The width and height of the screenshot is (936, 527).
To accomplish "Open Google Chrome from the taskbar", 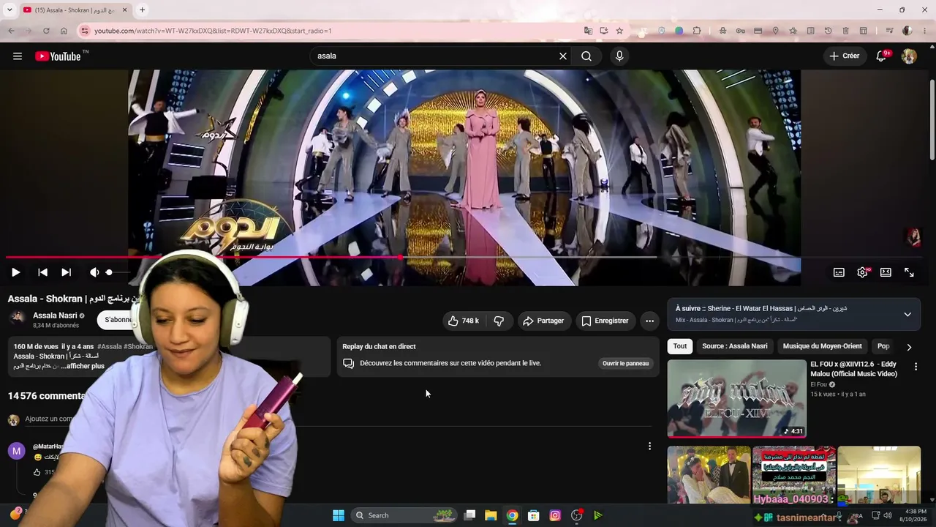I will point(513,515).
